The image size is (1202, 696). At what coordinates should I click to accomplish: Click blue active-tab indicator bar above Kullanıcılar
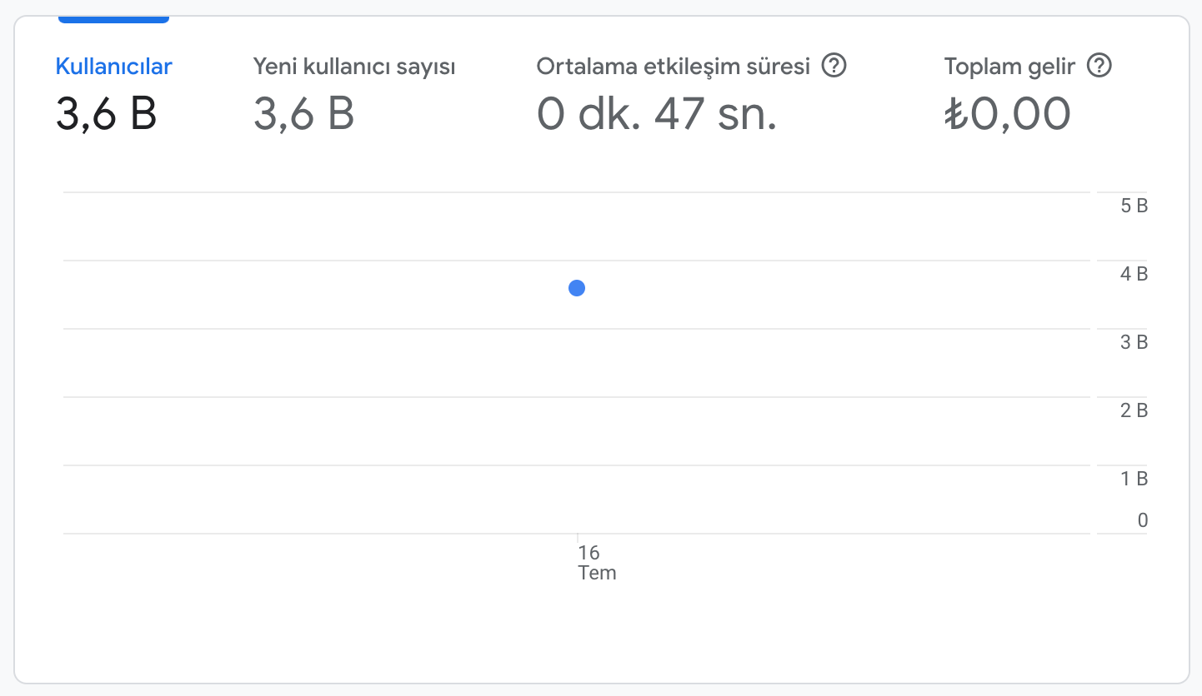(x=114, y=19)
